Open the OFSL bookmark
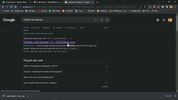 click(x=146, y=11)
